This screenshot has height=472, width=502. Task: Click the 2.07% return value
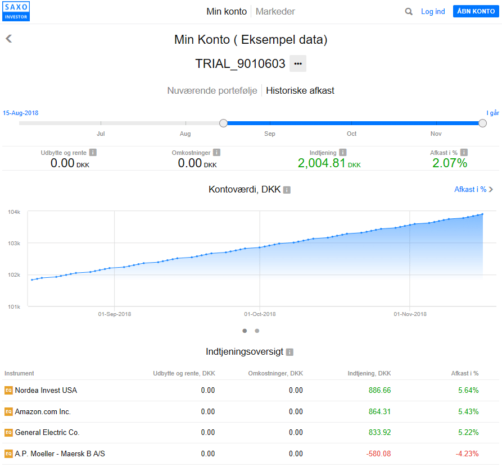tap(450, 163)
